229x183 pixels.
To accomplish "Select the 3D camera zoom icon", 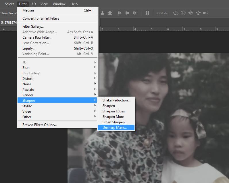I will 205,13.
